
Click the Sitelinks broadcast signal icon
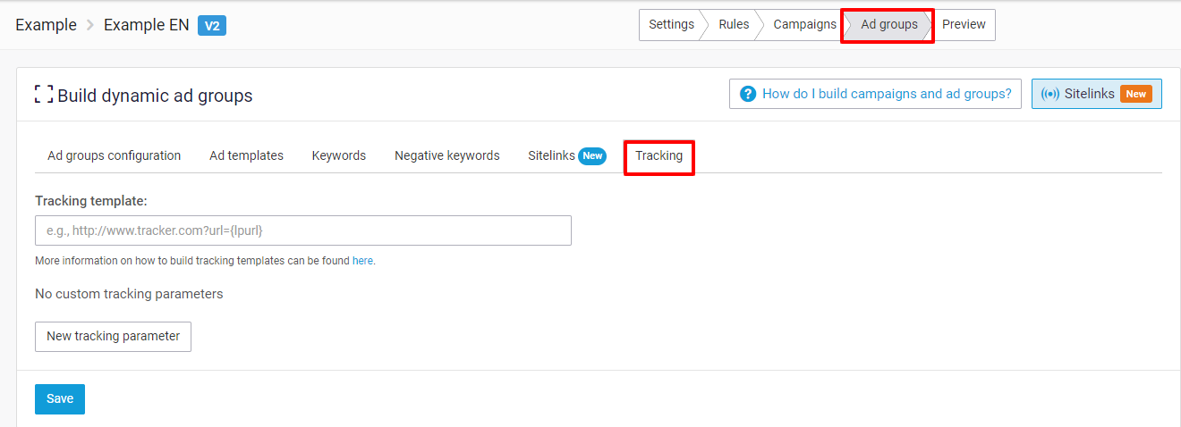click(x=1050, y=94)
